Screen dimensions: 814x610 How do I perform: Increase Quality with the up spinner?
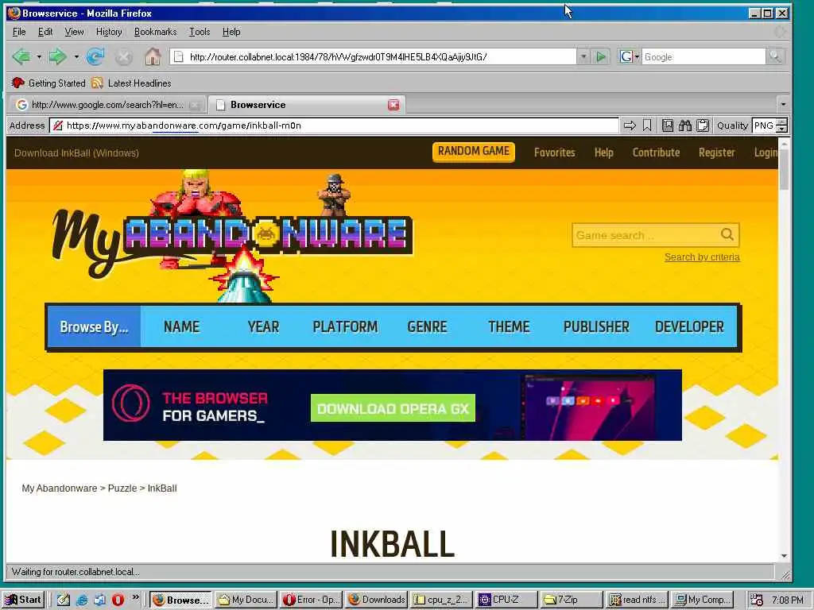click(x=782, y=122)
